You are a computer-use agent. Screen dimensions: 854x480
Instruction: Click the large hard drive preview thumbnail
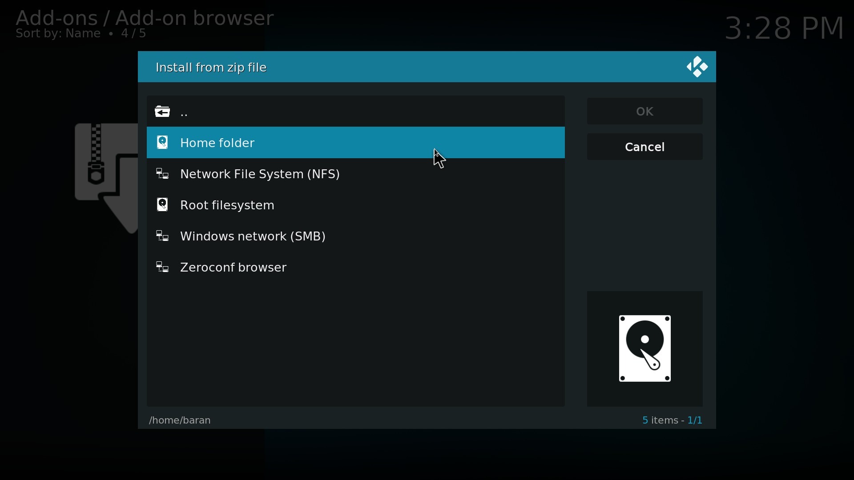click(x=645, y=349)
